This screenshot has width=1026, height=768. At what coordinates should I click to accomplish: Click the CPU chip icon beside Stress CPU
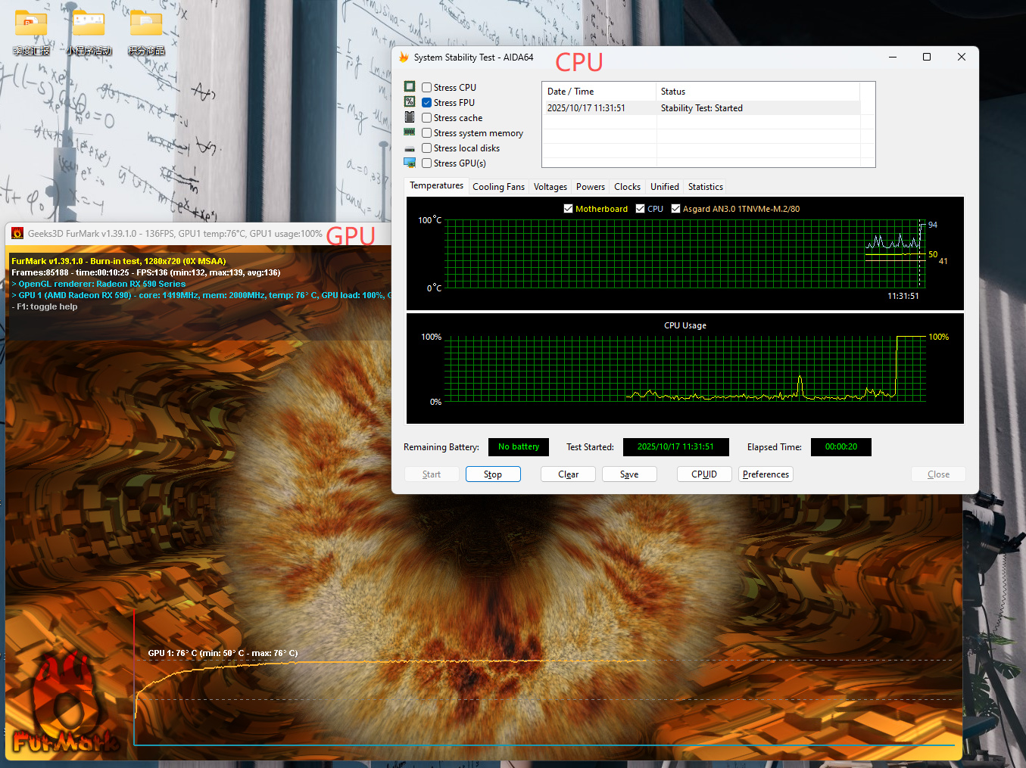pos(410,87)
